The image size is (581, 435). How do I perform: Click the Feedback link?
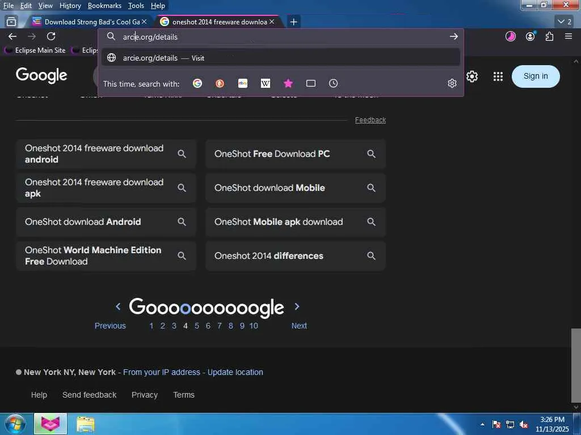pos(370,120)
